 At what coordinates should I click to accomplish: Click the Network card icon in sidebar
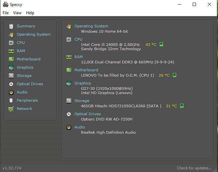pyautogui.click(x=11, y=109)
